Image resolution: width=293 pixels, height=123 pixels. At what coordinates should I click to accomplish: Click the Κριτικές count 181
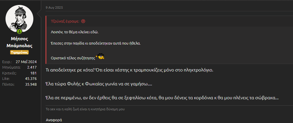pos(33,73)
